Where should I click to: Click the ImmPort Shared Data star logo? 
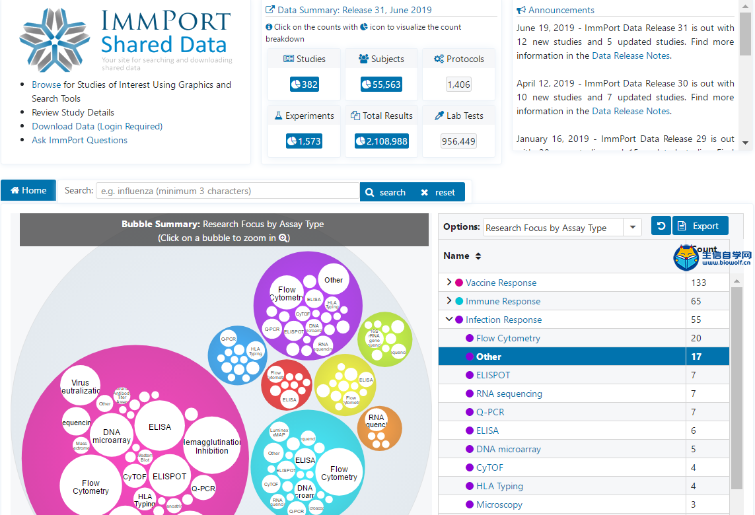[x=54, y=40]
